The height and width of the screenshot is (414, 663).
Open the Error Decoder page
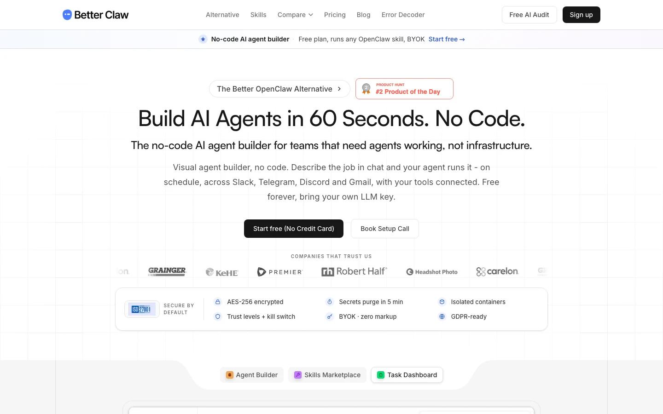403,15
